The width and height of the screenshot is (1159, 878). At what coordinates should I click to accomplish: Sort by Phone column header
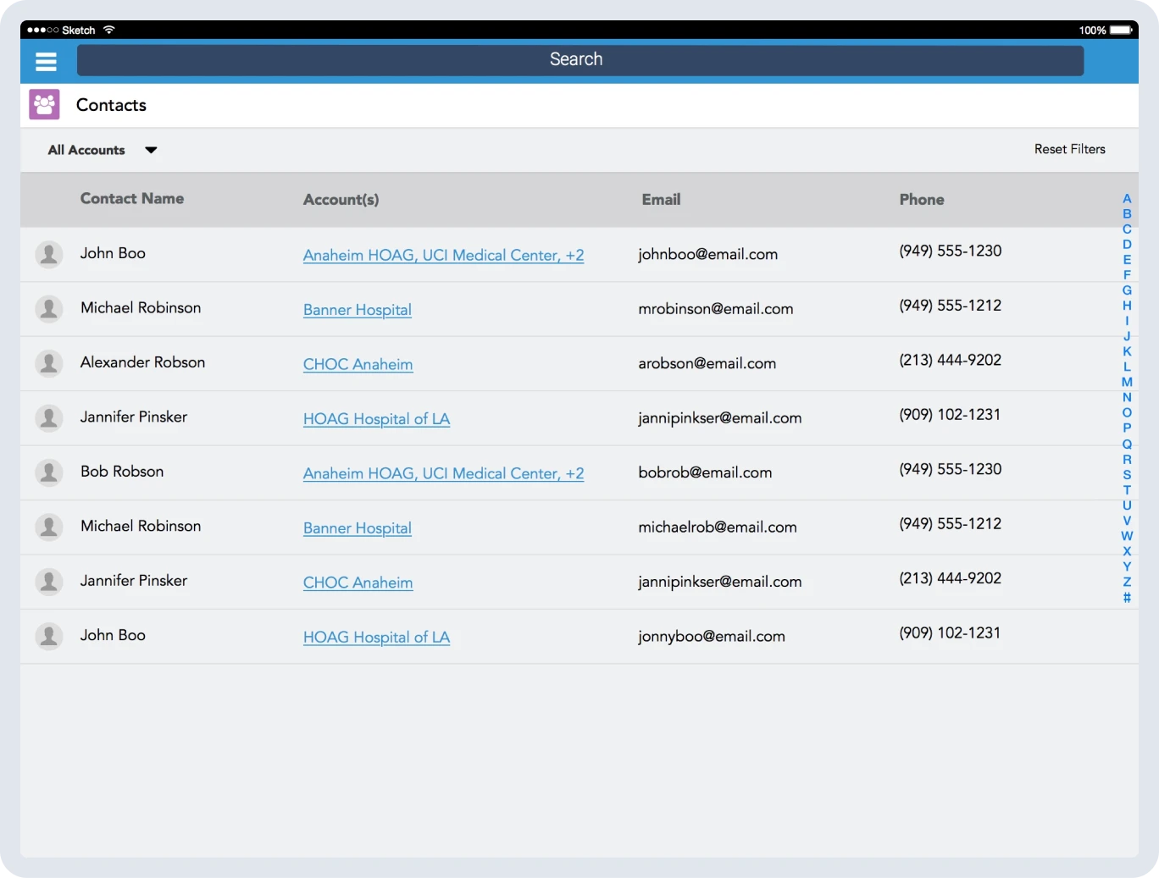tap(922, 200)
